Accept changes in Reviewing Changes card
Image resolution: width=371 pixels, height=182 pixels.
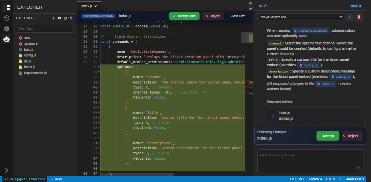point(328,136)
